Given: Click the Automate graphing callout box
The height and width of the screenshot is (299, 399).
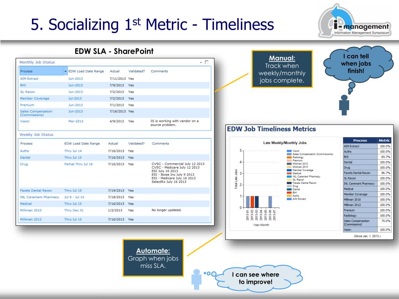Looking at the screenshot, I should coord(153,258).
